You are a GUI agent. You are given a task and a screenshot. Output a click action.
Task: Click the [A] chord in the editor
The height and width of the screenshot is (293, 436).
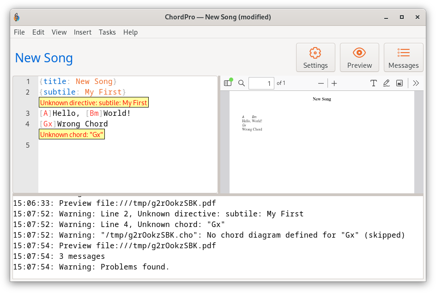[46, 114]
